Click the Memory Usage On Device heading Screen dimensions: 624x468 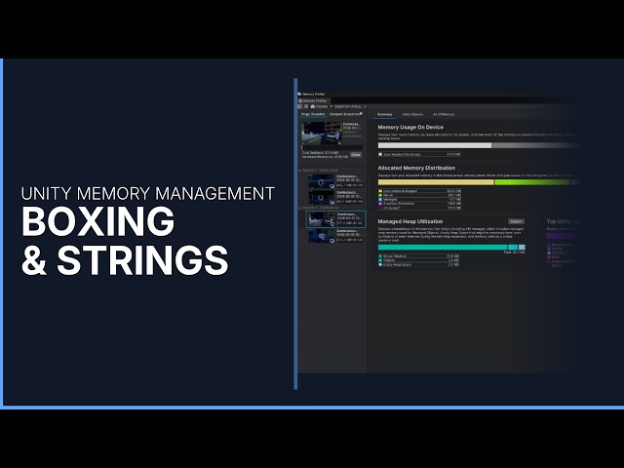pyautogui.click(x=410, y=128)
